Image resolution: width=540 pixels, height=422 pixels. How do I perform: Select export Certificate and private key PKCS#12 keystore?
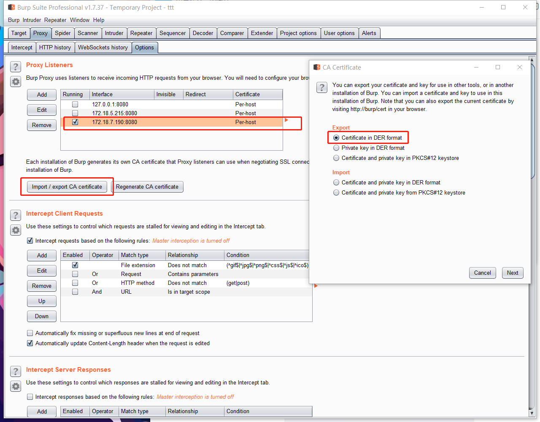pyautogui.click(x=336, y=158)
